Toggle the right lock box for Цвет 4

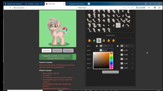[x=118, y=59]
